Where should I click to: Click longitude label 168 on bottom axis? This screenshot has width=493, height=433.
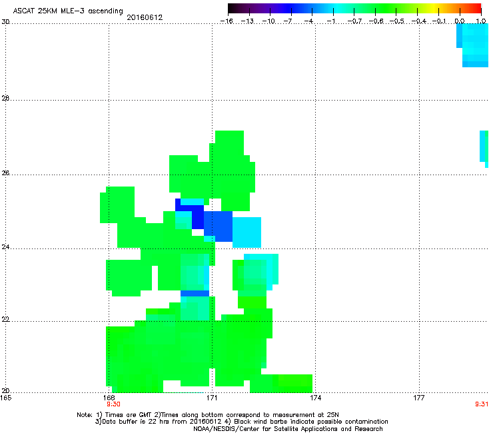click(109, 398)
